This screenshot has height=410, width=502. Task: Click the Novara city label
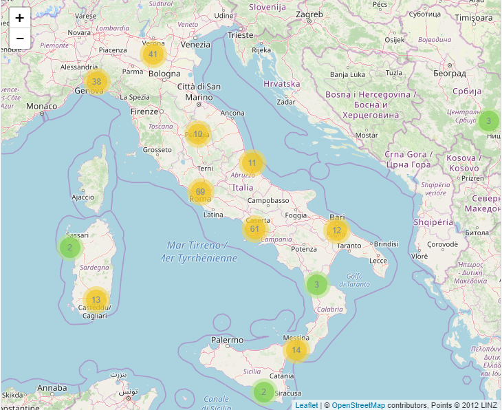tap(79, 32)
